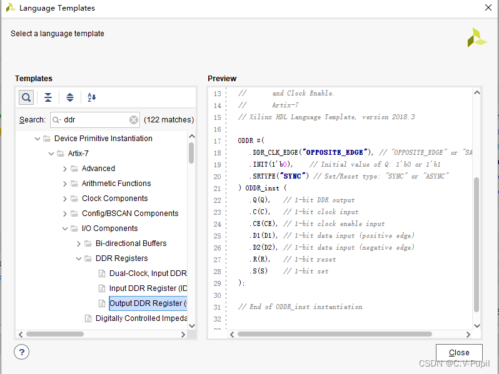Select the Dual-Clock, Input DDR template
The height and width of the screenshot is (374, 499).
pos(148,273)
